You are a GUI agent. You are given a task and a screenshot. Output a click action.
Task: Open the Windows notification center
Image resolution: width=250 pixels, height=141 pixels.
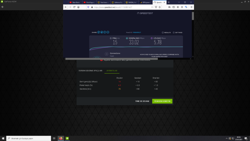click(246, 138)
